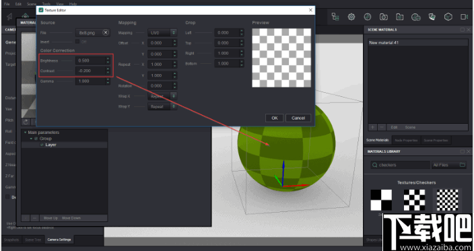Open the settings gear in the toolbar

click(x=351, y=17)
